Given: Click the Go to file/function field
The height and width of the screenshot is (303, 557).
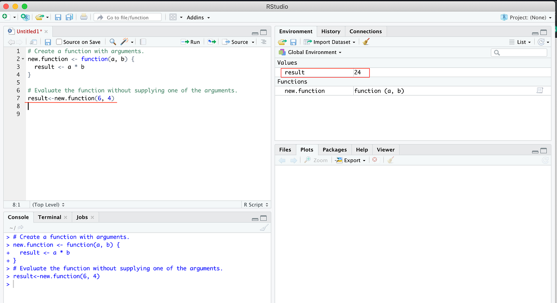Looking at the screenshot, I should coord(127,17).
